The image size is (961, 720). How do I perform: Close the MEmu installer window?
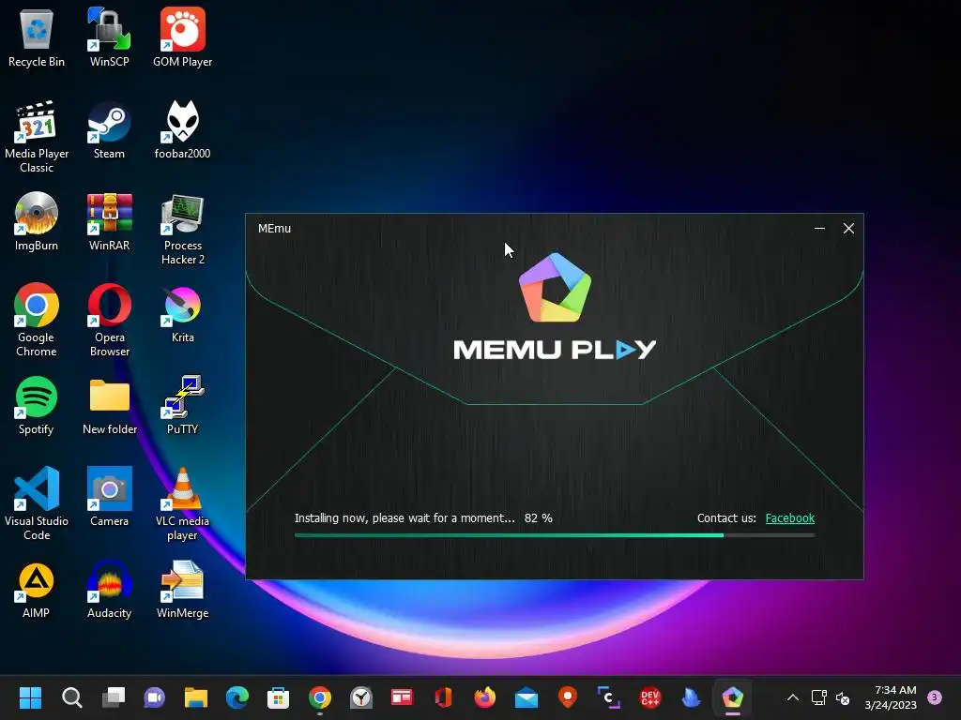(848, 229)
